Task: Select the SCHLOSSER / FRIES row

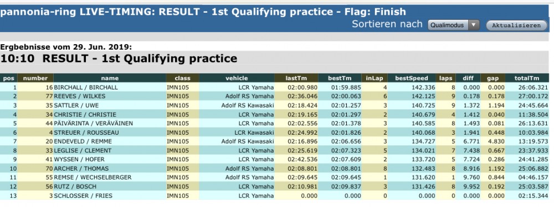Action: click(277, 195)
